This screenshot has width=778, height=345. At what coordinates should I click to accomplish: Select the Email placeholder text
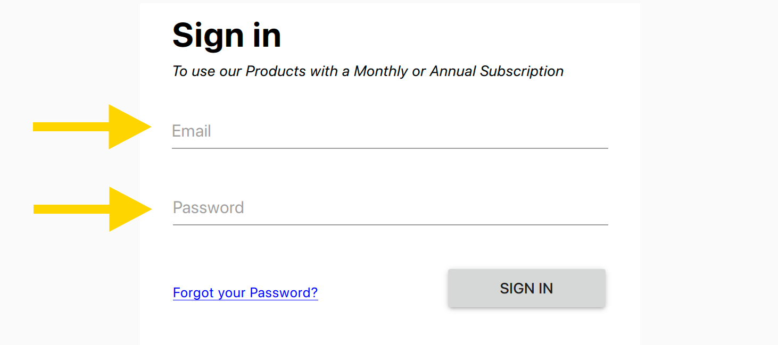(x=192, y=131)
